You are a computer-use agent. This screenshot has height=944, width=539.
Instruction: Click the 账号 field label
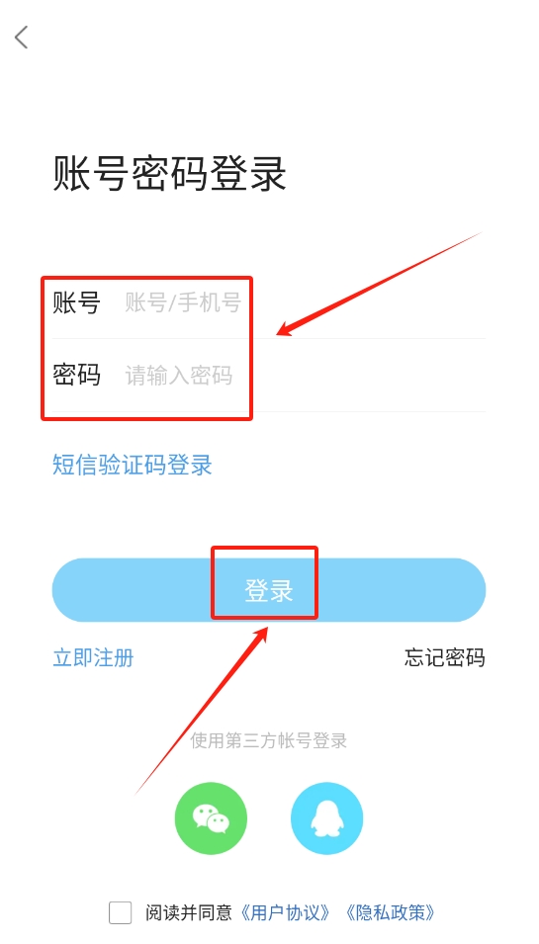point(76,302)
